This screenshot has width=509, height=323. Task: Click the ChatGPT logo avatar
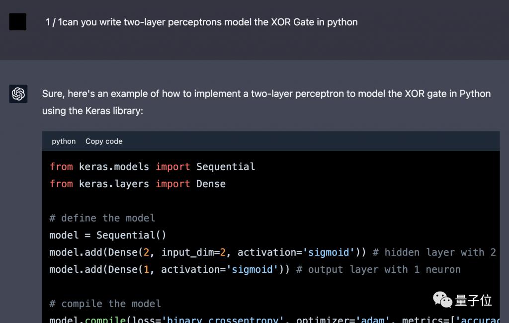coord(18,94)
